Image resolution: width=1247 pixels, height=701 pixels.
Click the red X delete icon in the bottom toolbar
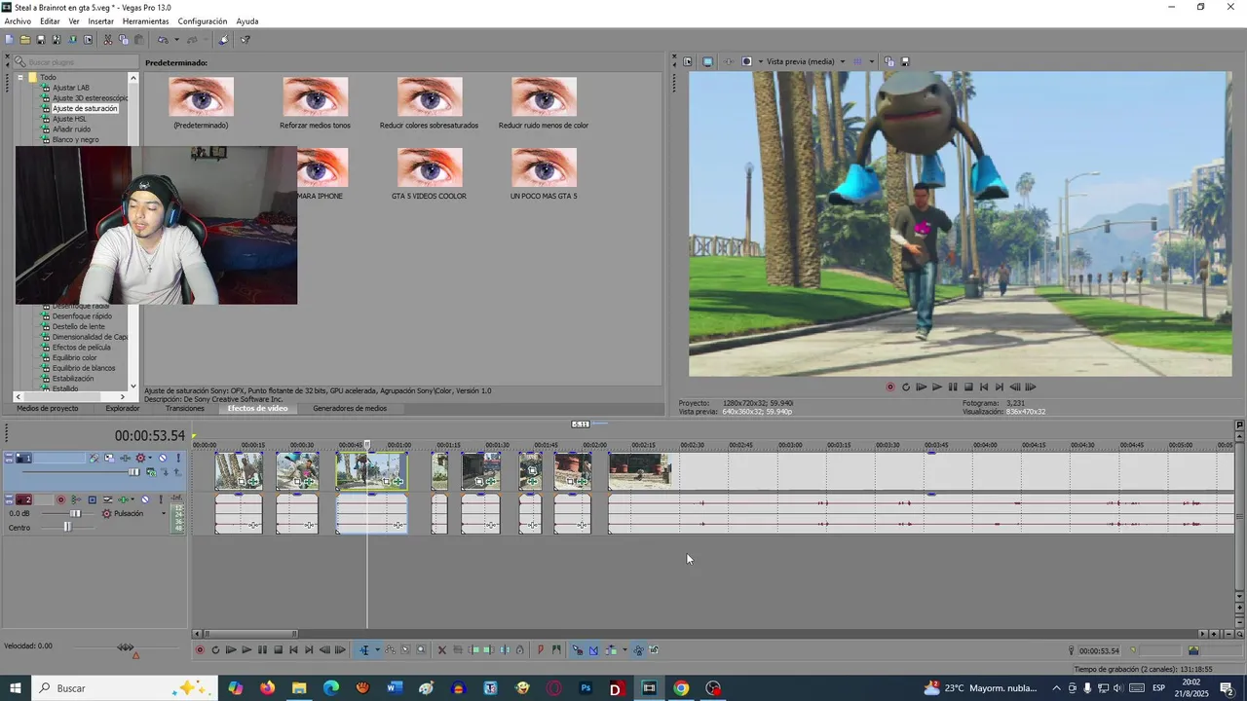point(442,650)
